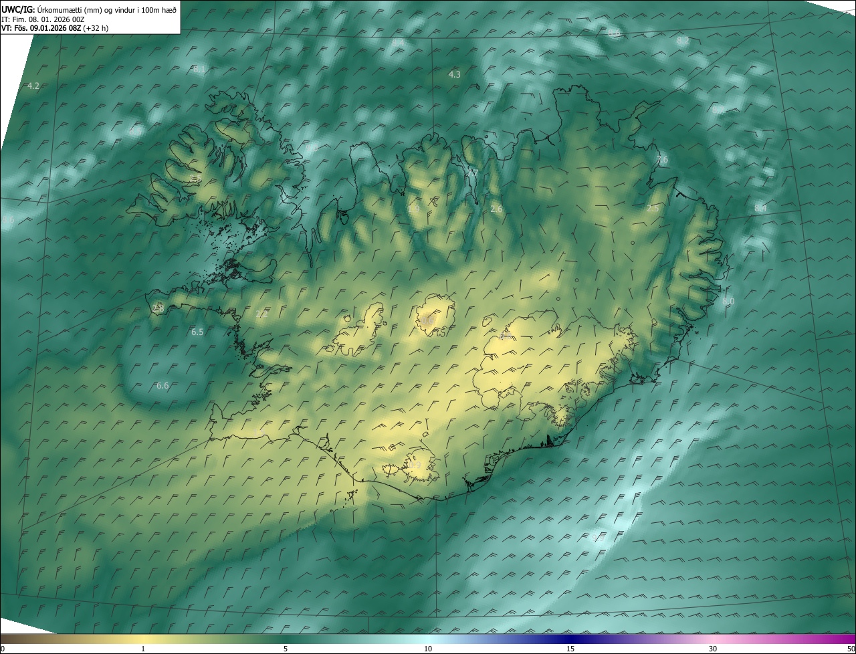Click the colorbar tick label 10

(x=428, y=649)
